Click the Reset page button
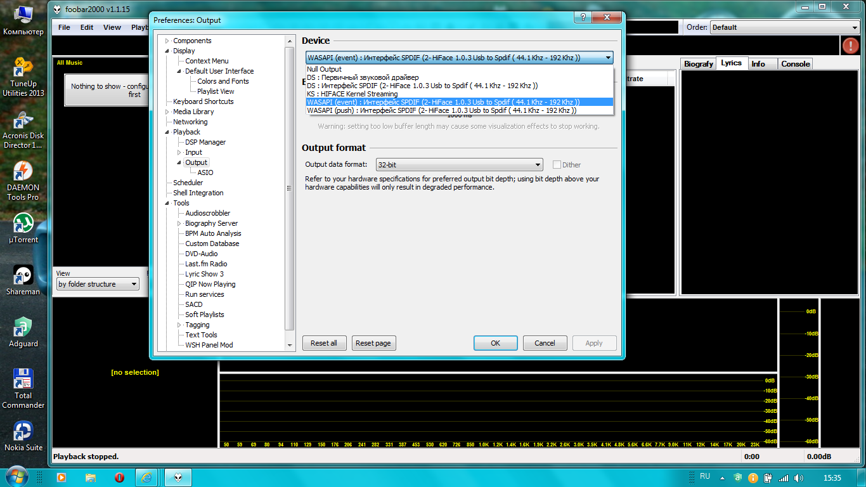Screen dimensions: 866x487 [373, 343]
